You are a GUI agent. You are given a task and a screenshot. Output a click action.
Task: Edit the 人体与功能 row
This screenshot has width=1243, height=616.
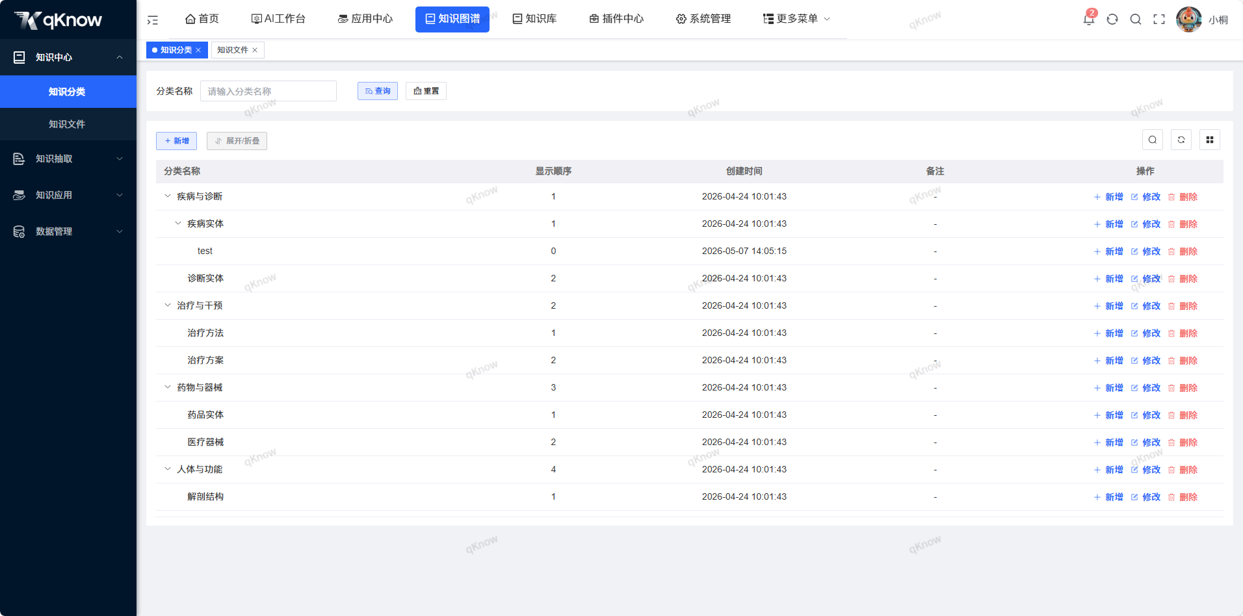pos(1145,470)
